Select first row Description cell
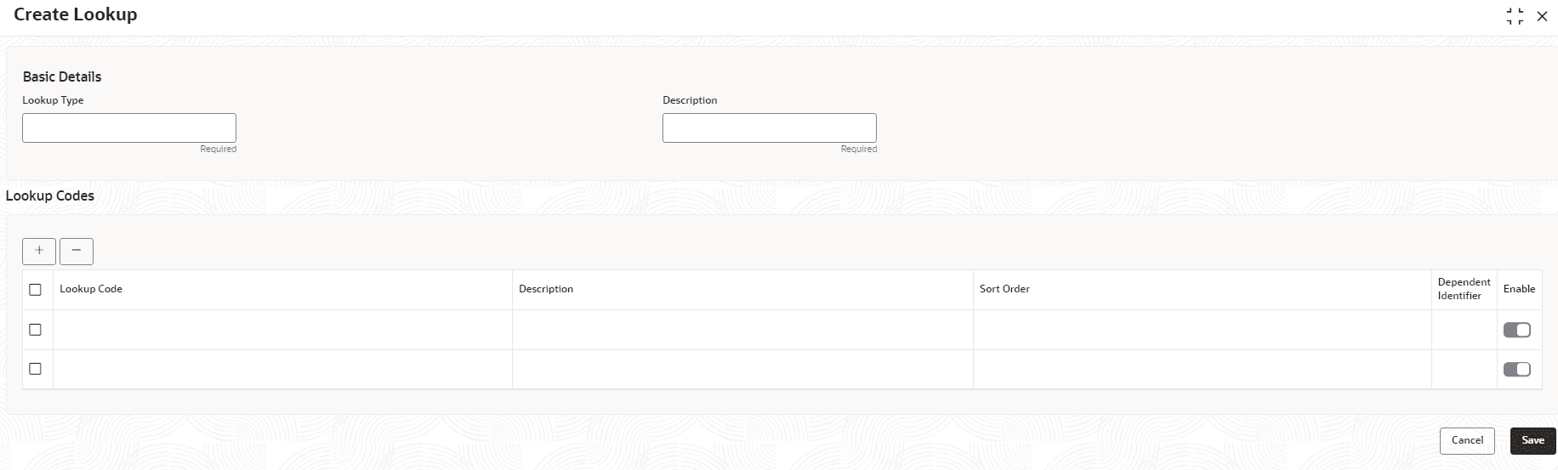Viewport: 1558px width, 470px height. (742, 330)
